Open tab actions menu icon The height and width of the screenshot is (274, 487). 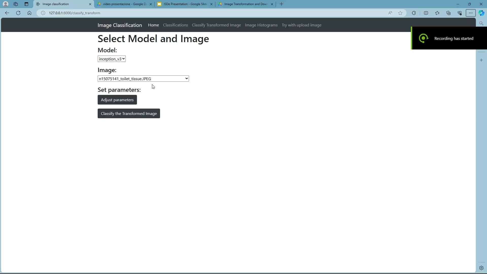tap(26, 4)
